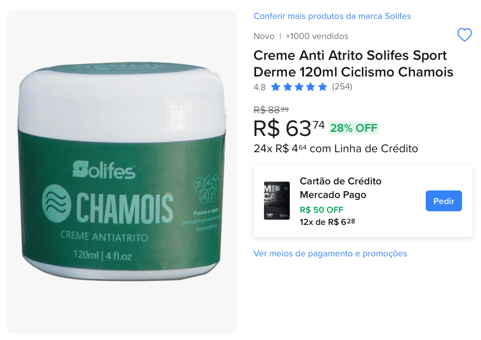This screenshot has width=481, height=340.
Task: Request the Mercado Pago card with Pedir
Action: [444, 201]
